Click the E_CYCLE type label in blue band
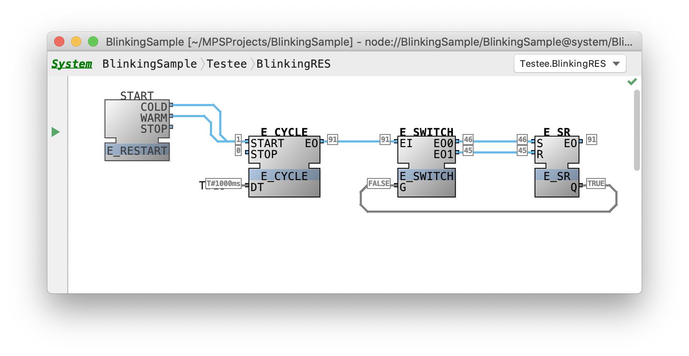Viewport: 689px width, 356px height. tap(284, 176)
